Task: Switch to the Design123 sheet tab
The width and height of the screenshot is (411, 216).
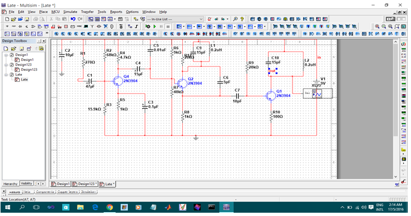Action: tap(85, 184)
